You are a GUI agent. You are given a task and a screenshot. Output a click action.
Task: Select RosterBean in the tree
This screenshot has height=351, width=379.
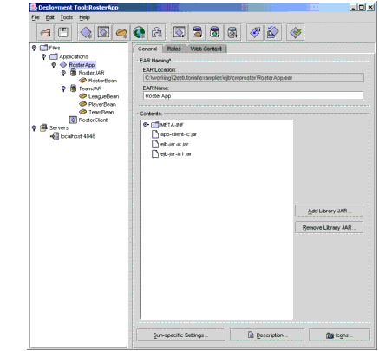pyautogui.click(x=102, y=81)
